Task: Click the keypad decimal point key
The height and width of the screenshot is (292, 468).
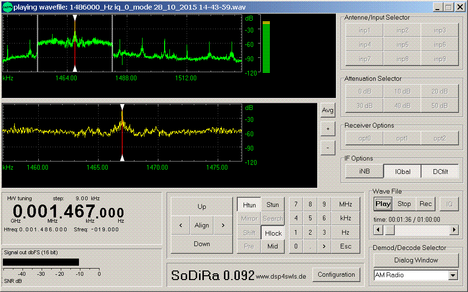Action: 310,247
